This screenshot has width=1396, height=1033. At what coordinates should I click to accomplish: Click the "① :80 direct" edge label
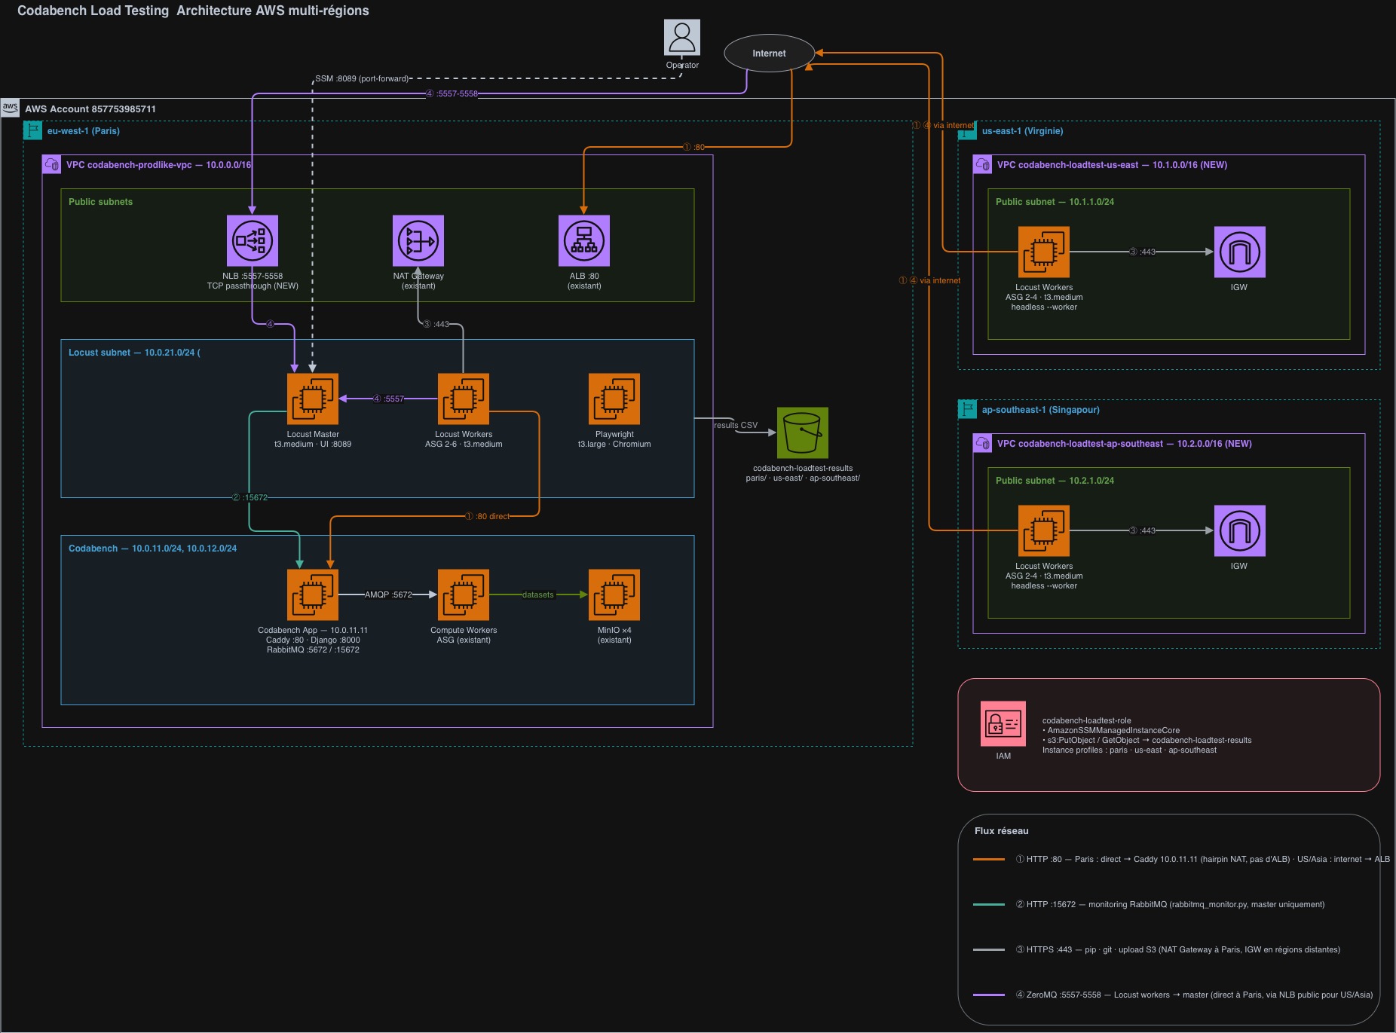487,516
